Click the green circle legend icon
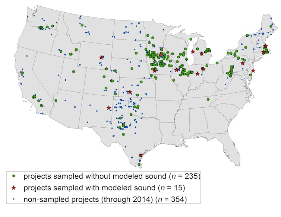 click(13, 176)
